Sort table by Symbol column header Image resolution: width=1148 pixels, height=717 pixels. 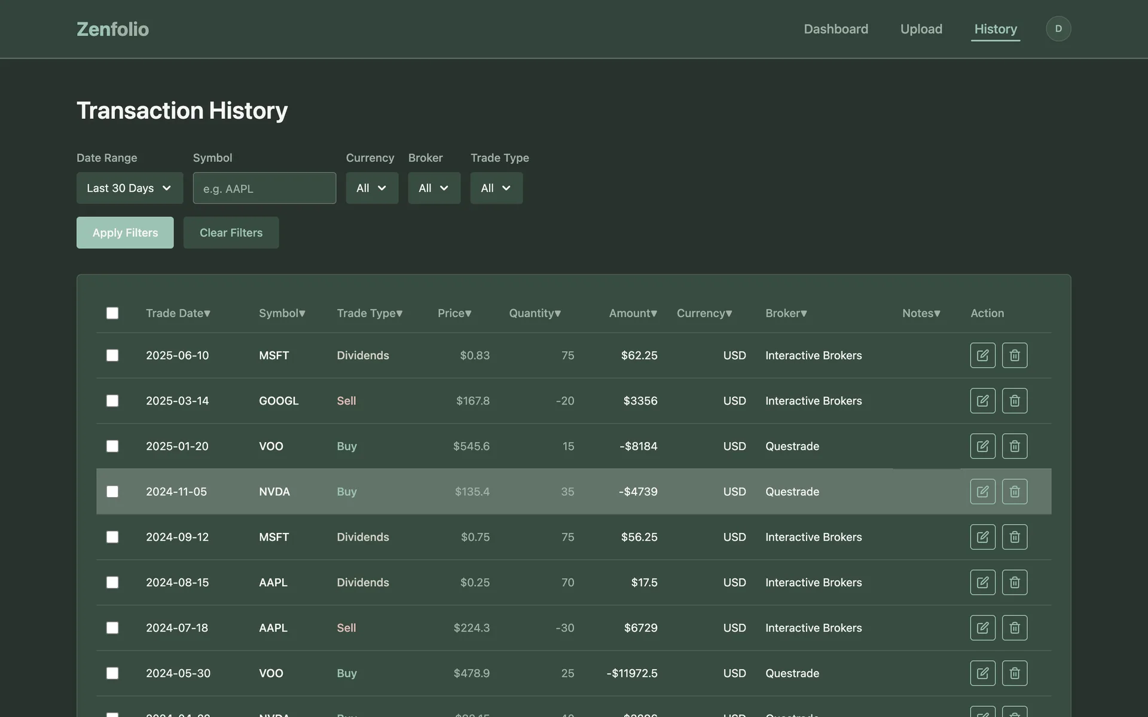(x=282, y=313)
